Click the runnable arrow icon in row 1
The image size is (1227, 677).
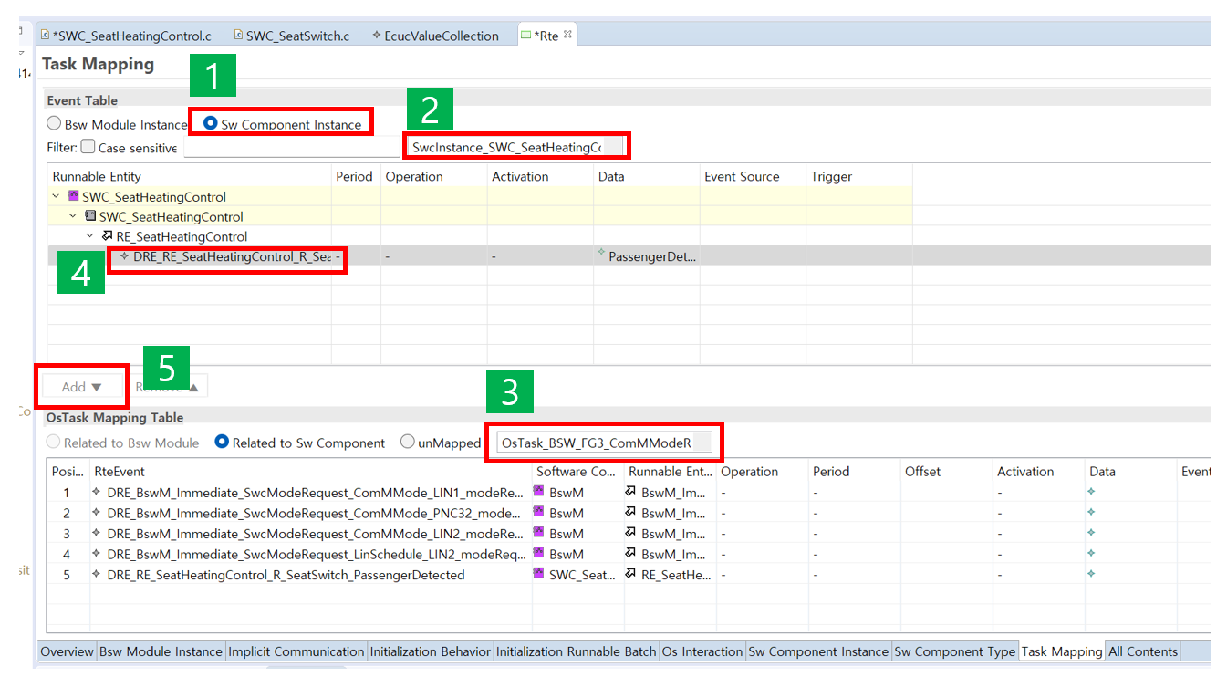(x=632, y=492)
